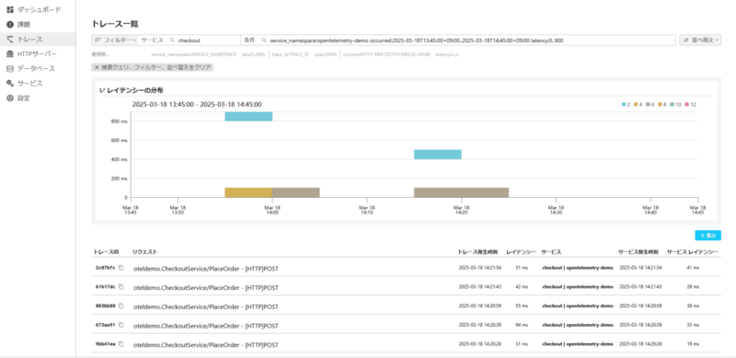Click the リクエスト column header
Screen dimensions: 736x358
pos(145,252)
